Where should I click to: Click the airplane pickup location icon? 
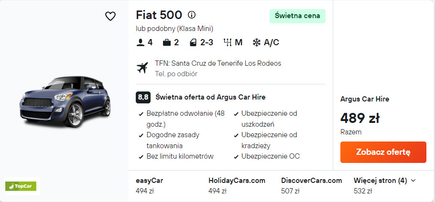pos(142,68)
